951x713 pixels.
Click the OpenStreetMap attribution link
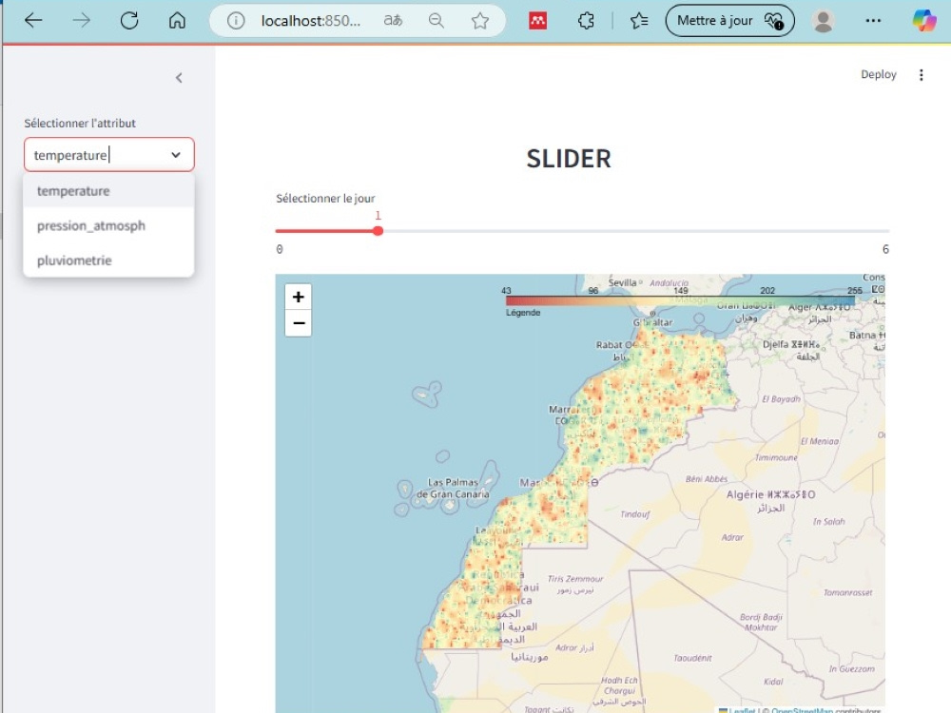click(802, 710)
